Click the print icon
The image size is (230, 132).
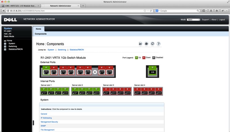click(x=146, y=44)
